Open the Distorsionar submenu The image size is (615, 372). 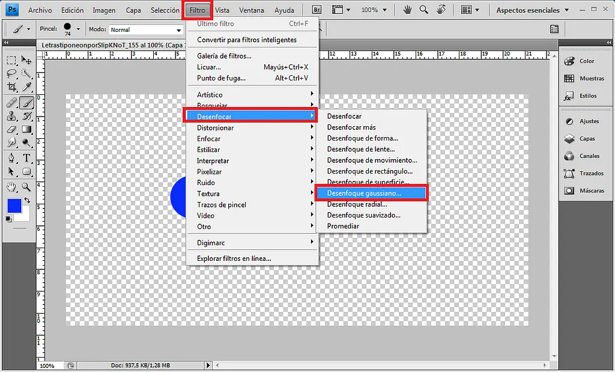coord(252,127)
